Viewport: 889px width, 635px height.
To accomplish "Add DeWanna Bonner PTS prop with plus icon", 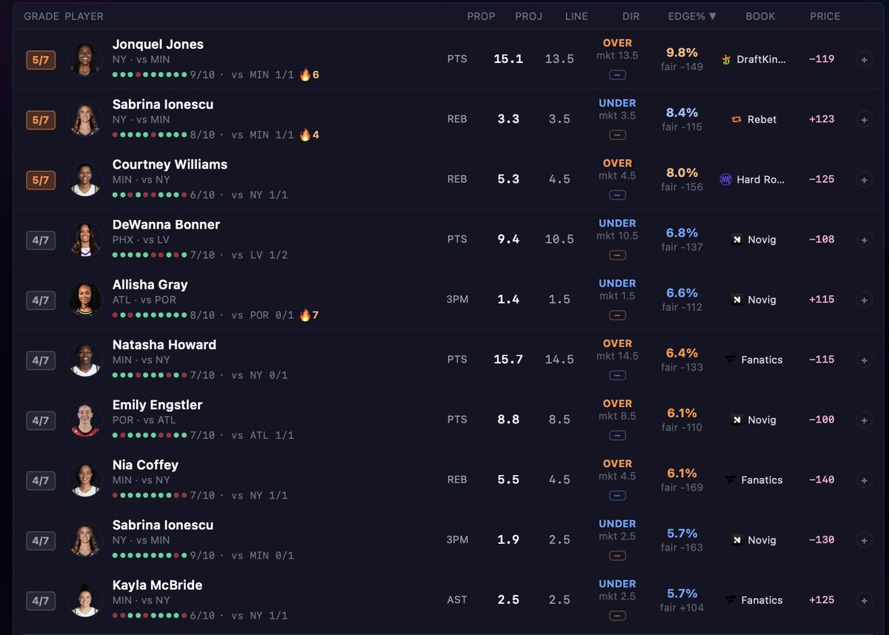I will (864, 239).
